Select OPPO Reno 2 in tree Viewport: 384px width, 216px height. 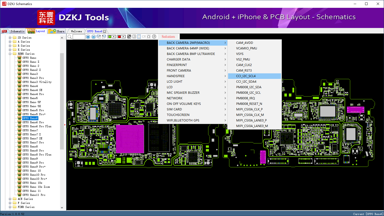pyautogui.click(x=31, y=66)
